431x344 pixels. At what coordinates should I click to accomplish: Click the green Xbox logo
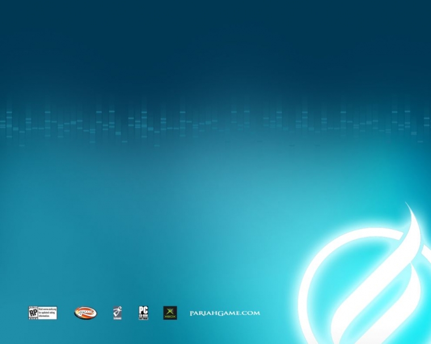pos(170,313)
